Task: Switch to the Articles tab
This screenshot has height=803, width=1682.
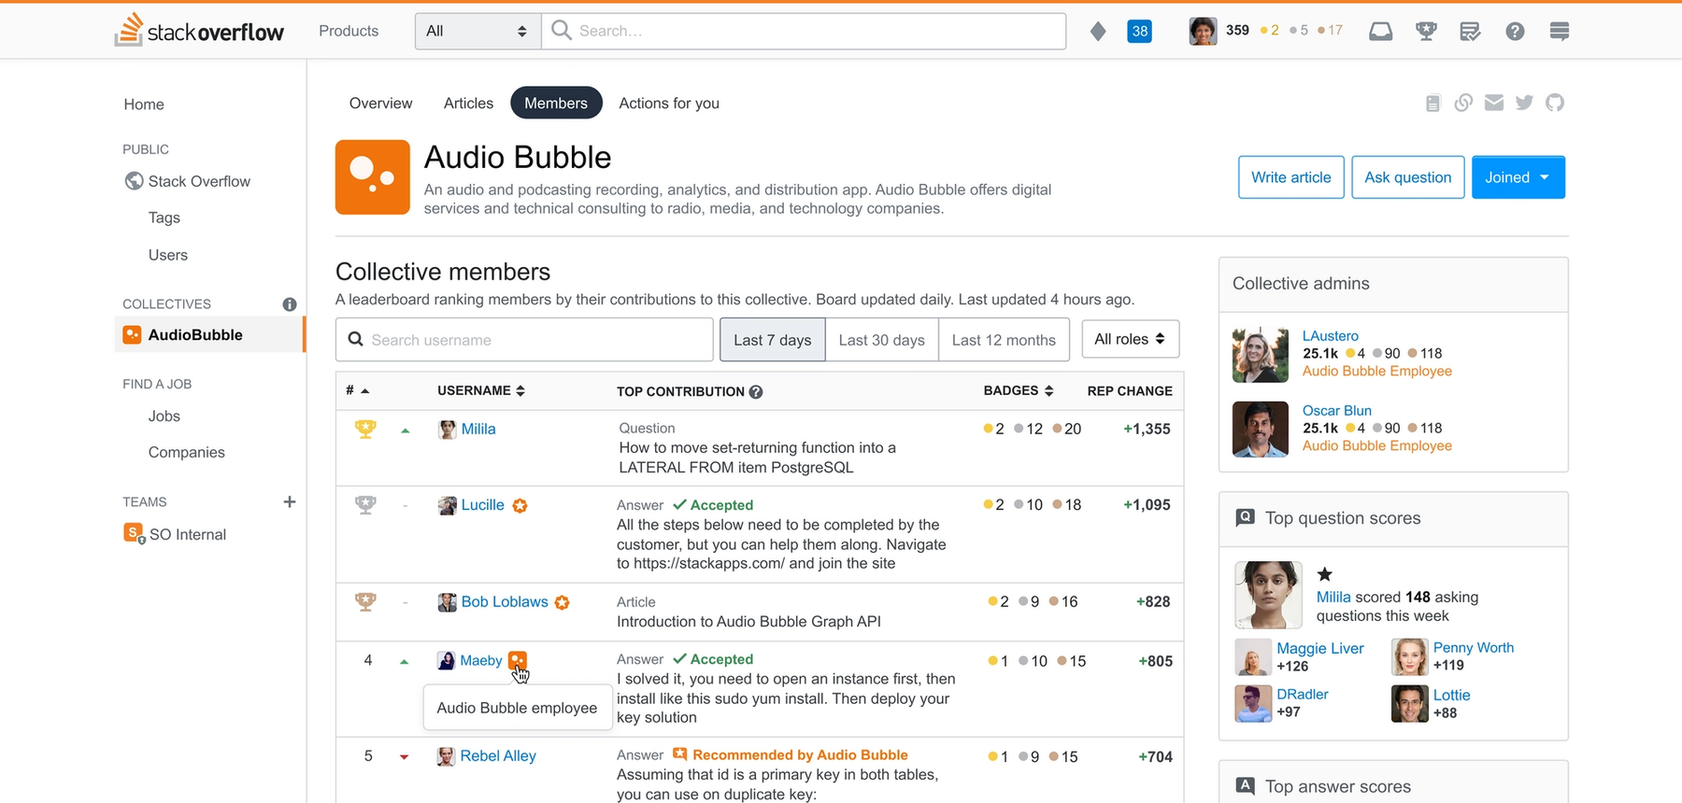Action: [468, 103]
